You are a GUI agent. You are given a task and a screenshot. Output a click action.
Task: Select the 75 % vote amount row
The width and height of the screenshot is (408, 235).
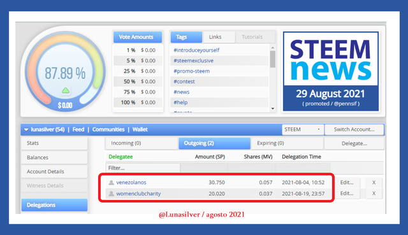click(x=138, y=92)
